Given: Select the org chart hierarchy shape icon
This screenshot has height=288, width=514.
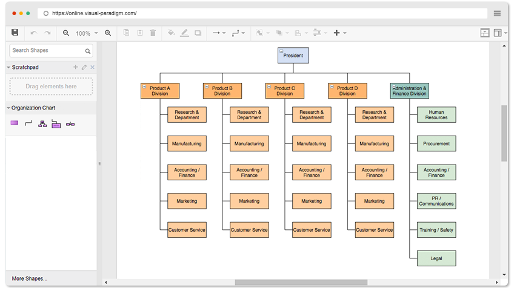Looking at the screenshot, I should coord(42,123).
